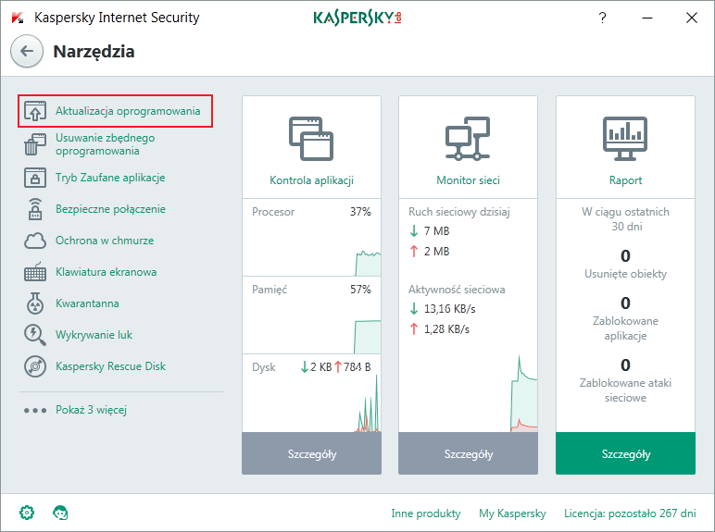The image size is (715, 532).
Task: Click the Usunięte obiekty count
Action: (x=625, y=256)
